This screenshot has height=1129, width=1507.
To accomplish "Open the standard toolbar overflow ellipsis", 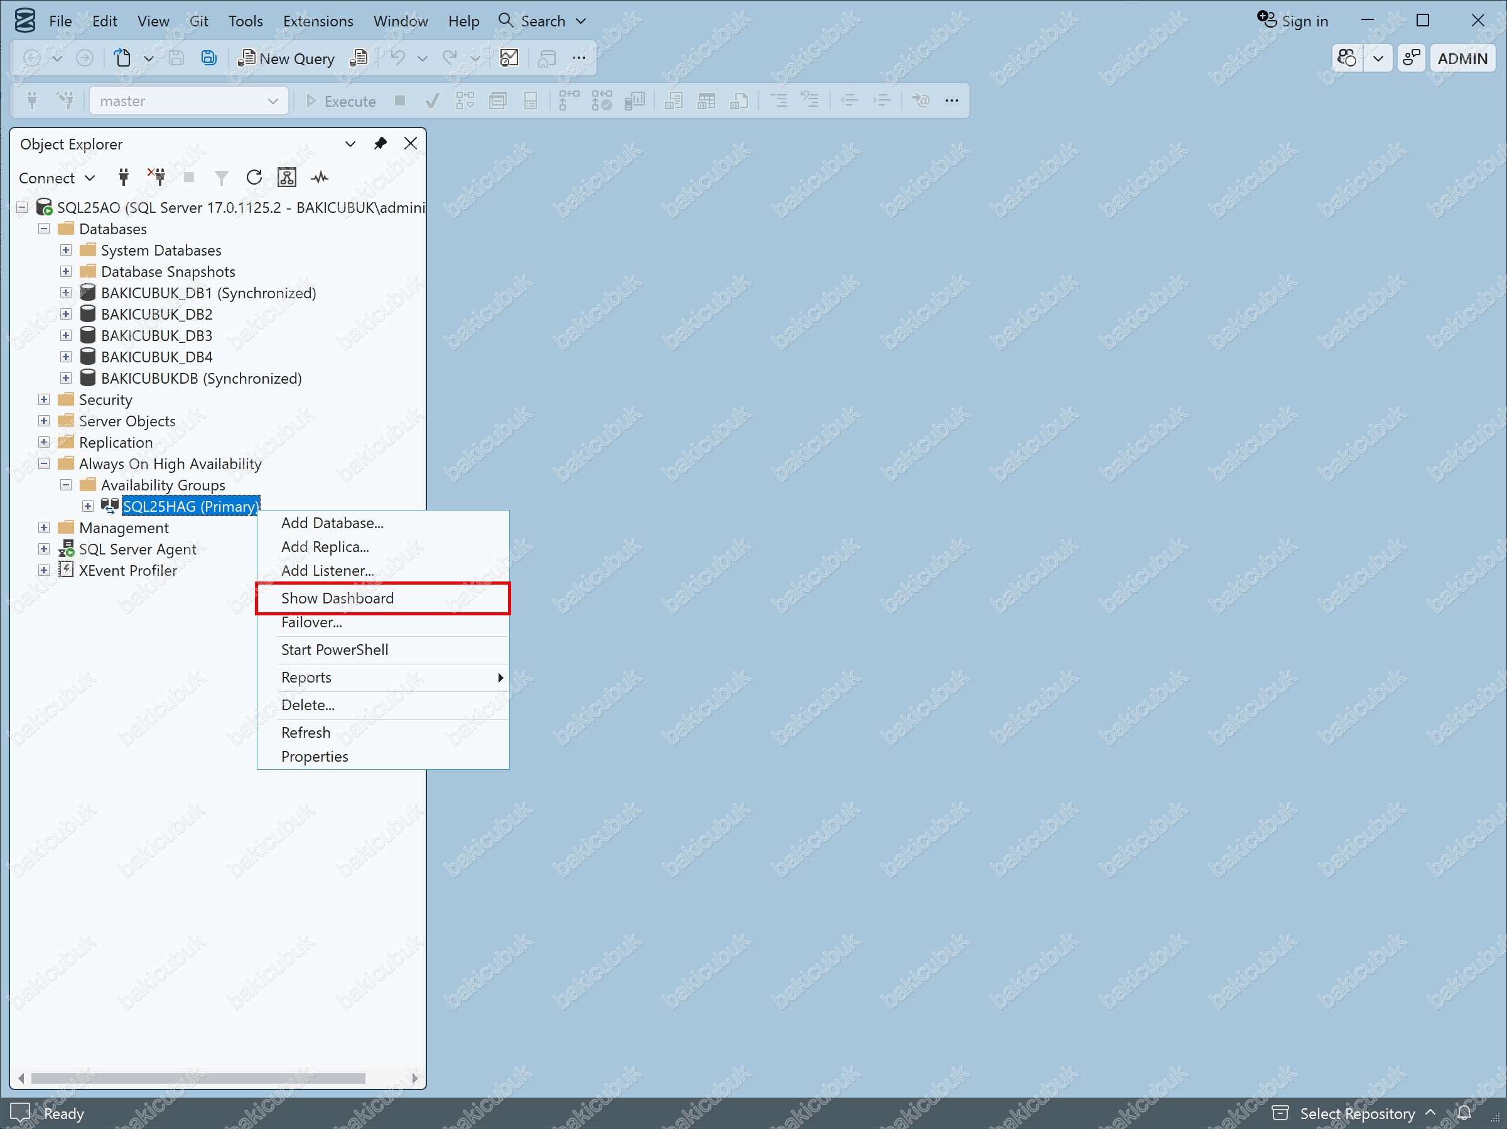I will tap(579, 58).
